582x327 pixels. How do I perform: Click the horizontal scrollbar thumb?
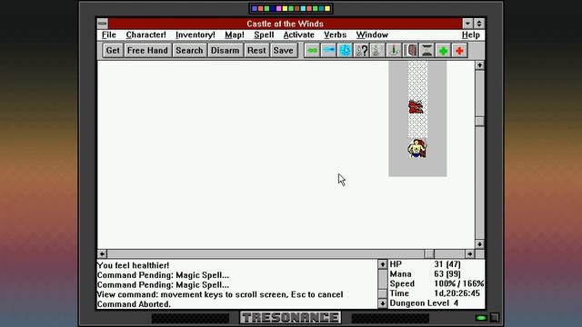[x=429, y=254]
